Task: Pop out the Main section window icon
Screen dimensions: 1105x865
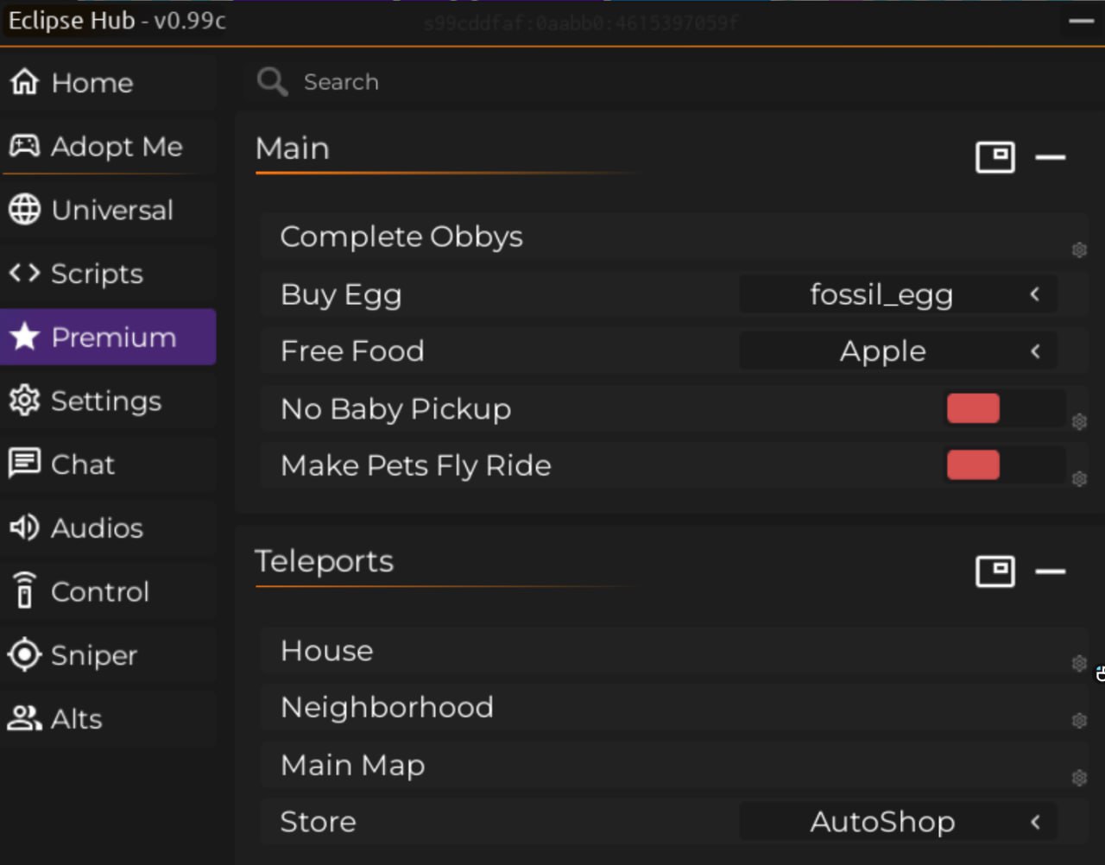Action: tap(995, 157)
